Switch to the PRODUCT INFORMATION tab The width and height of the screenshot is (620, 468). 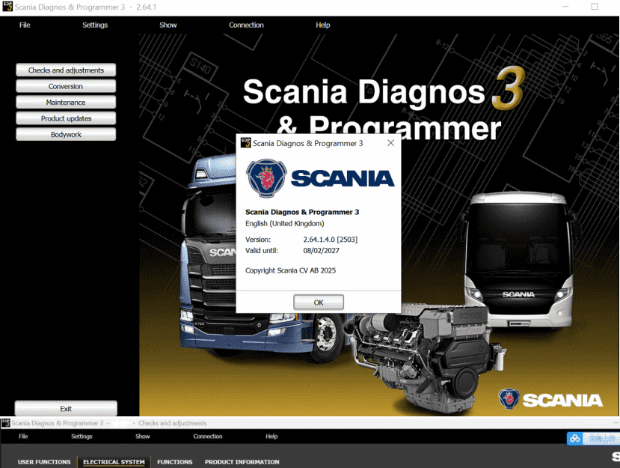[242, 462]
